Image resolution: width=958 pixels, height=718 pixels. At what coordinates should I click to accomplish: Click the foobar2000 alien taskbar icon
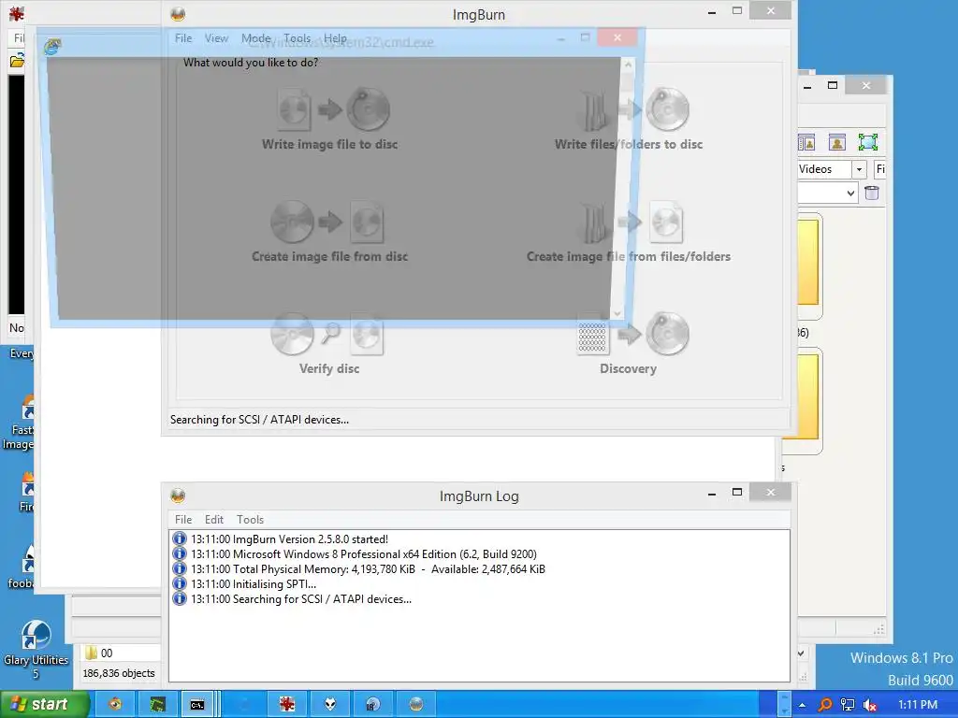coord(330,704)
